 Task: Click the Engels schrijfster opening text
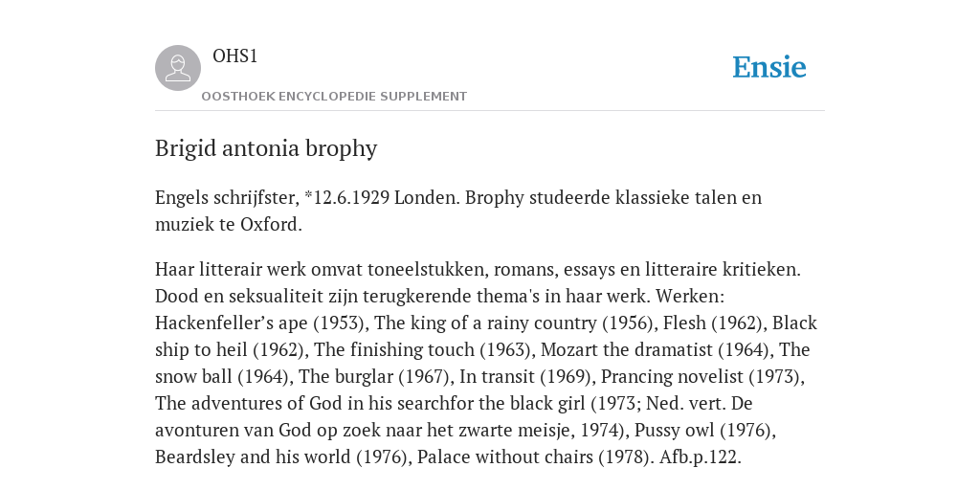click(228, 197)
